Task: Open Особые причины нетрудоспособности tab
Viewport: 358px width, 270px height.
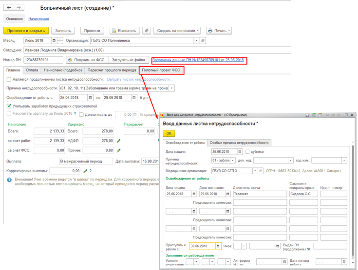Action: (x=239, y=143)
